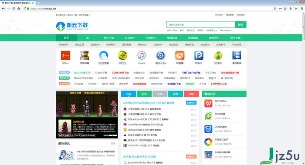
Task: Expand the toolbar overflow chevron
Action: point(296,9)
